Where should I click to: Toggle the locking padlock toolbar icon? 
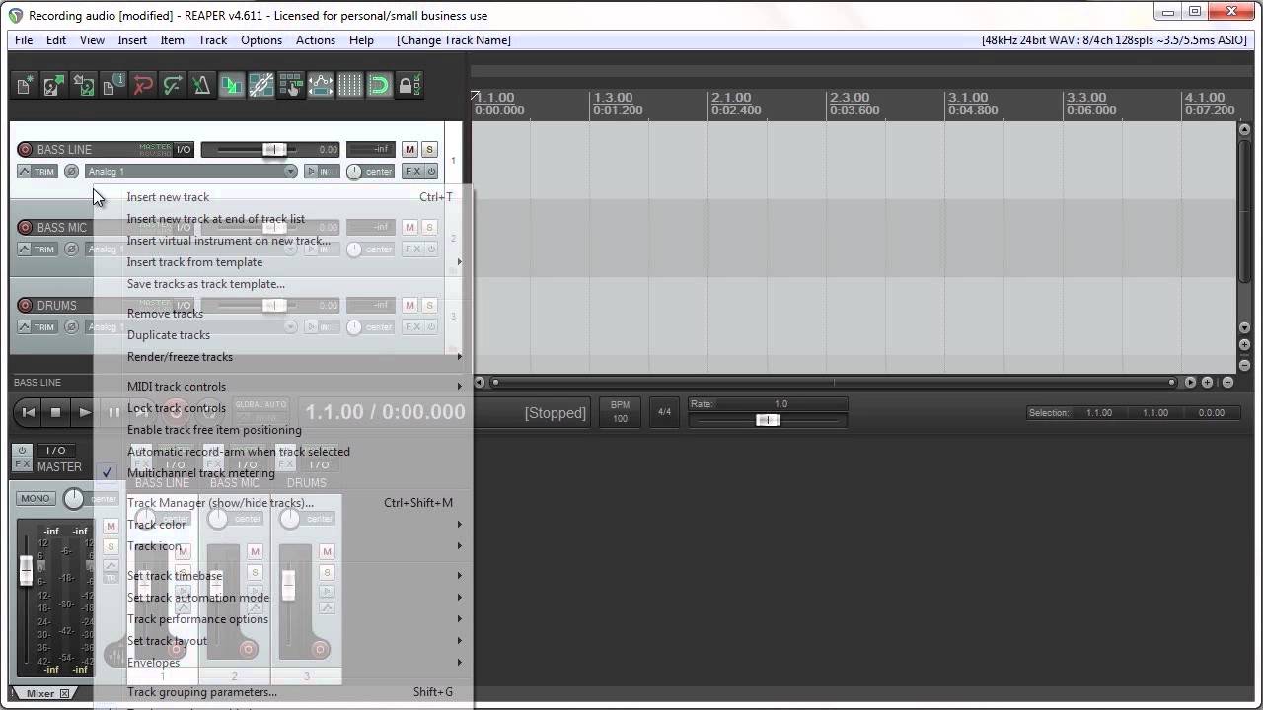408,86
